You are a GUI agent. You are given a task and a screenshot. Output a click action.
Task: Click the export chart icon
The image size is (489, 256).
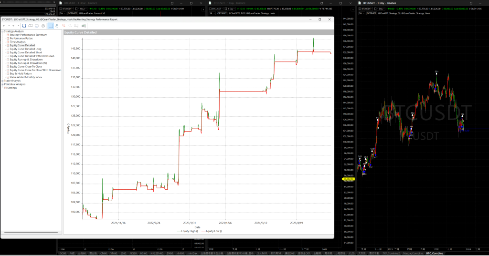pyautogui.click(x=84, y=26)
